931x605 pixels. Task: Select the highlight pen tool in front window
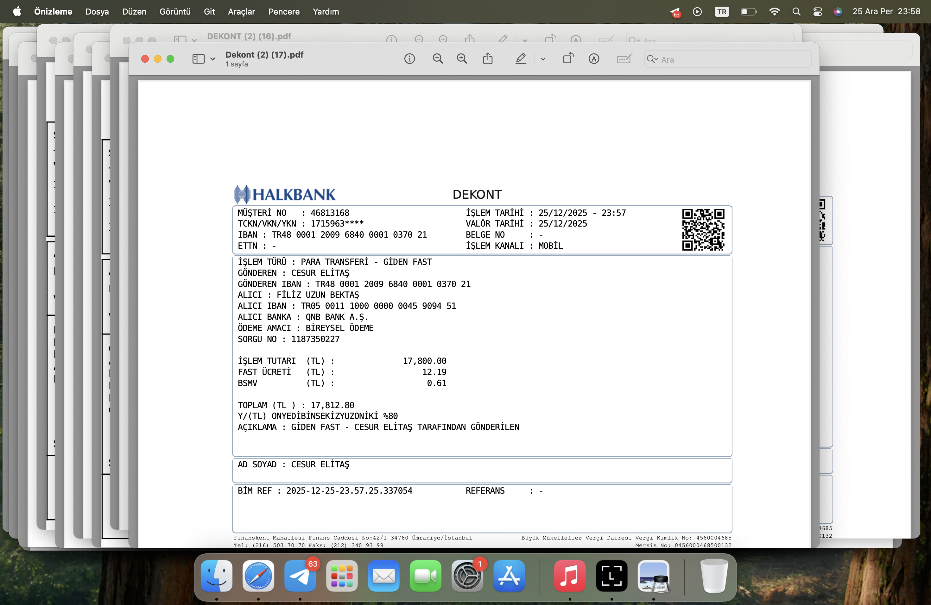coord(521,59)
